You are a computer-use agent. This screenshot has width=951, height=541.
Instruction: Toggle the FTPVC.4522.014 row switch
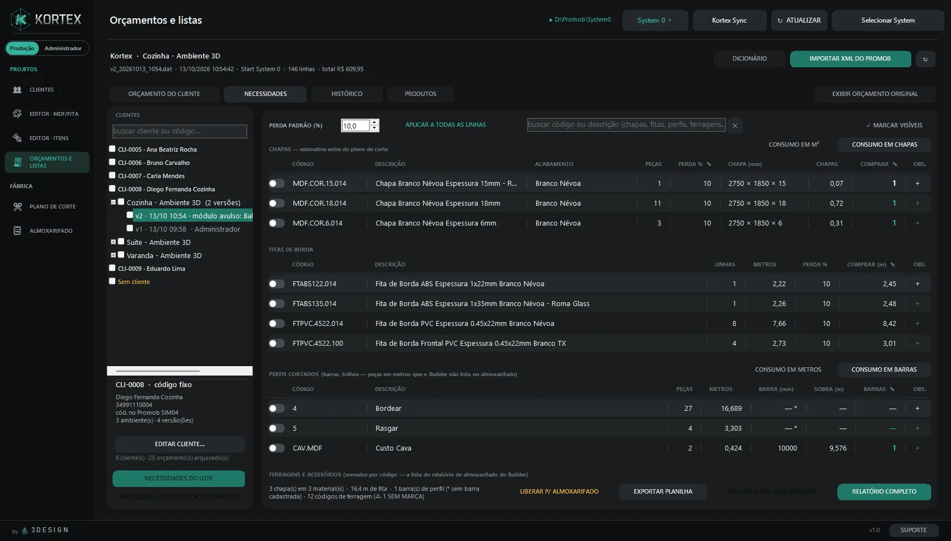point(276,323)
